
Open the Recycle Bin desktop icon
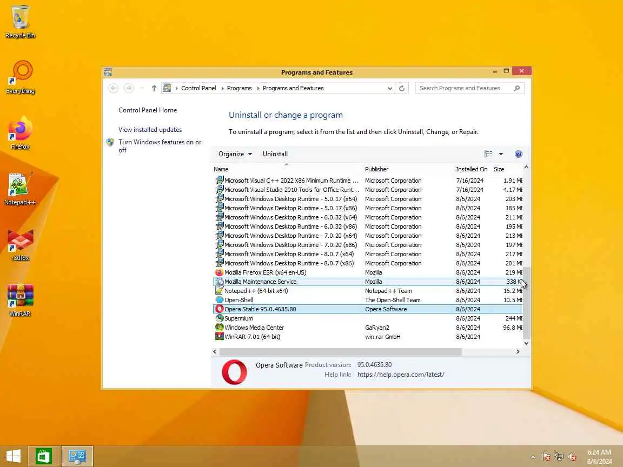click(20, 22)
